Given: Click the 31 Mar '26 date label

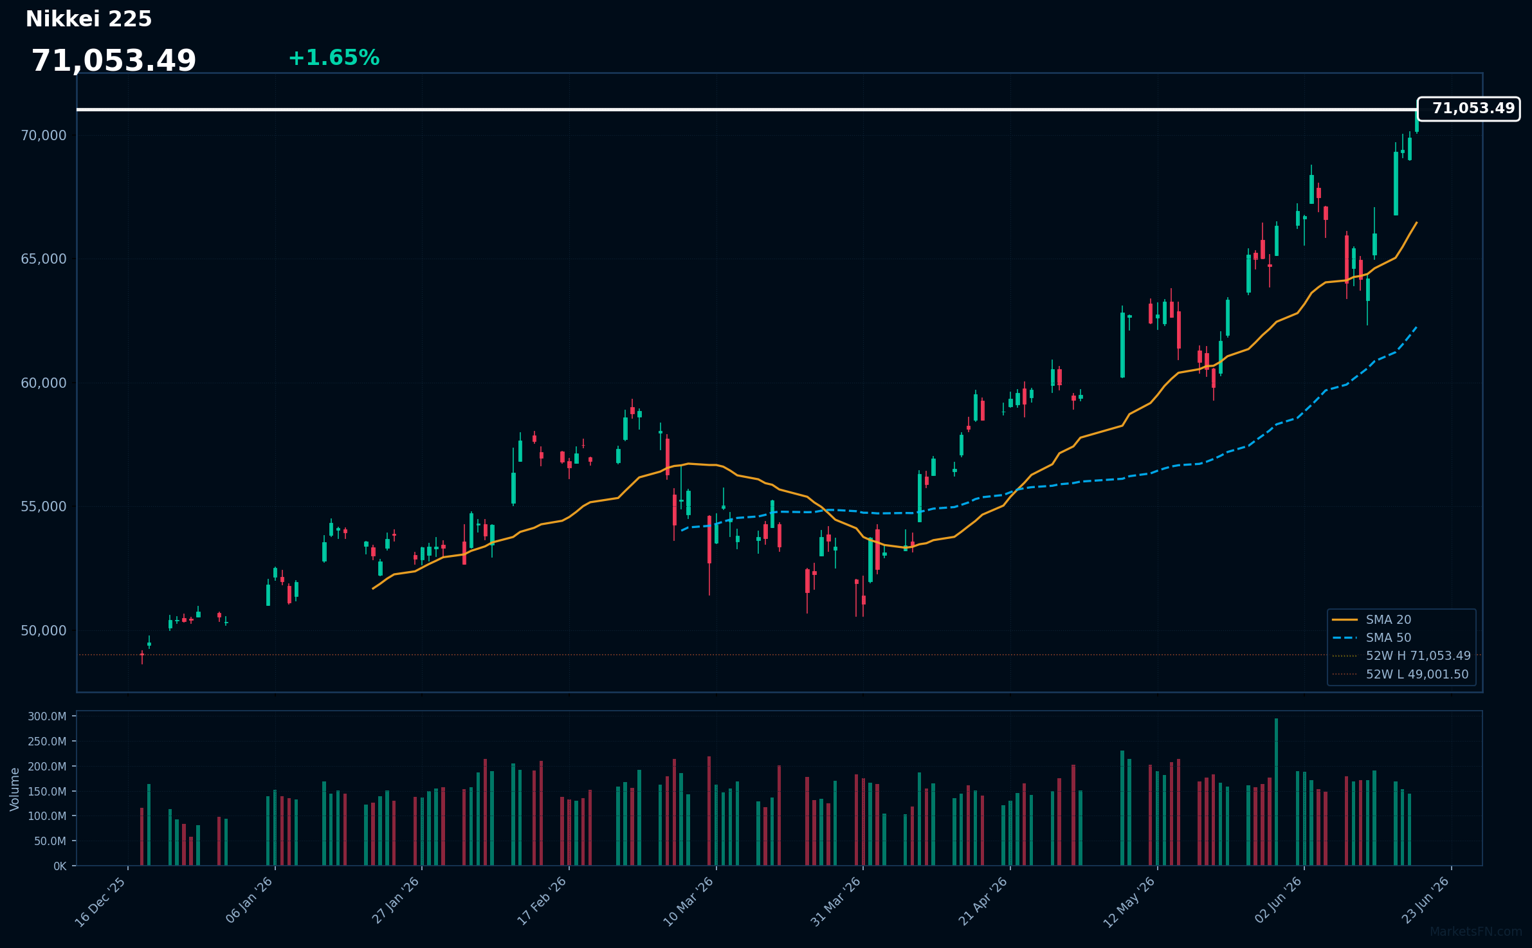Looking at the screenshot, I should (835, 902).
